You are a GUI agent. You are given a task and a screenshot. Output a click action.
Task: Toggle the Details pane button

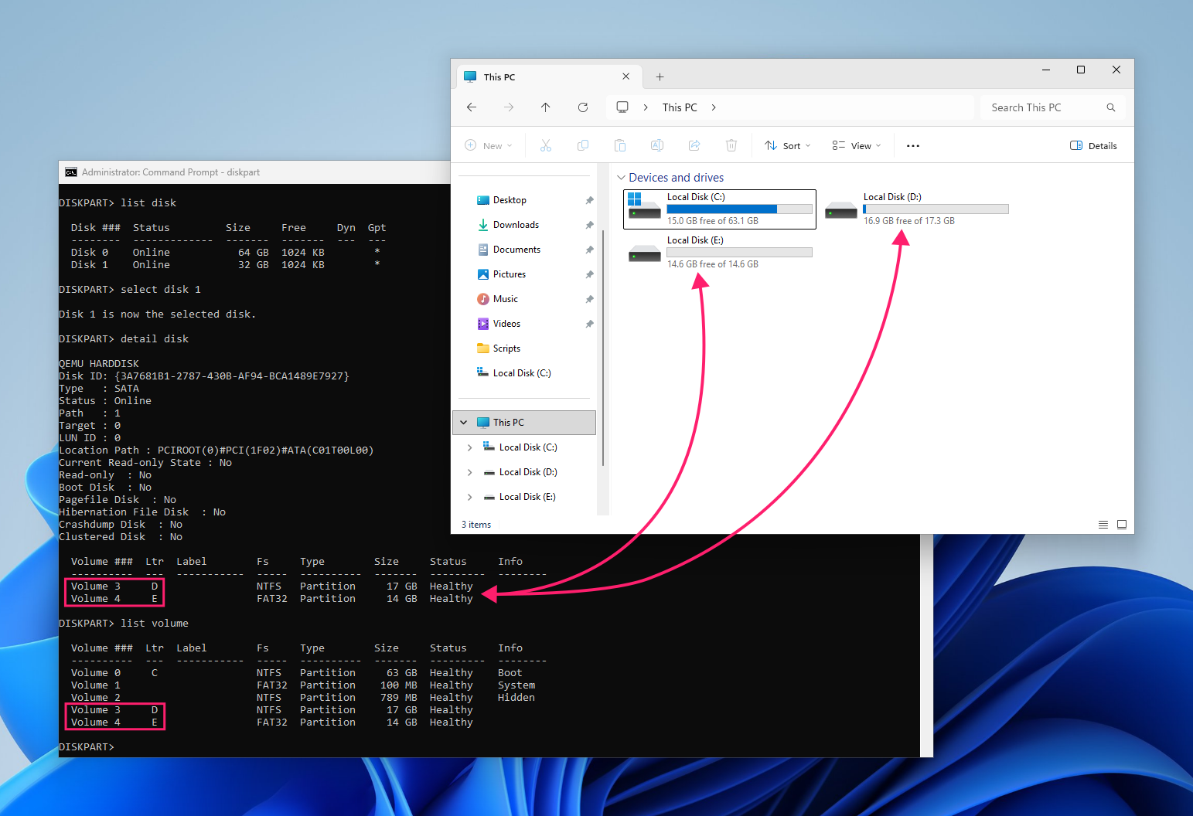point(1093,145)
